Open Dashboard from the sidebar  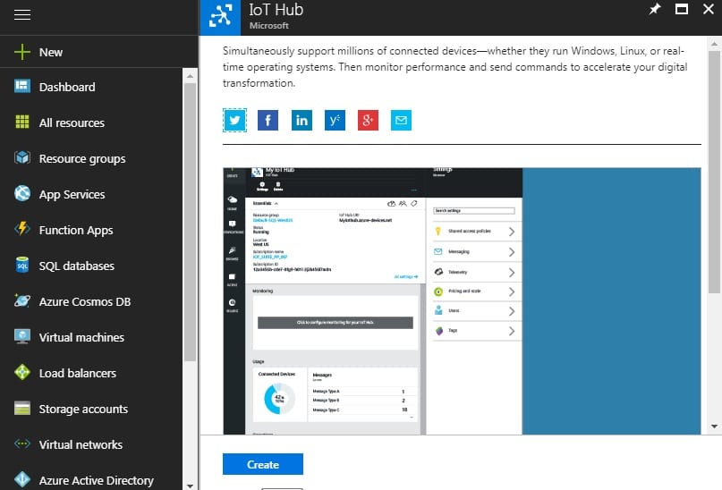pyautogui.click(x=66, y=87)
